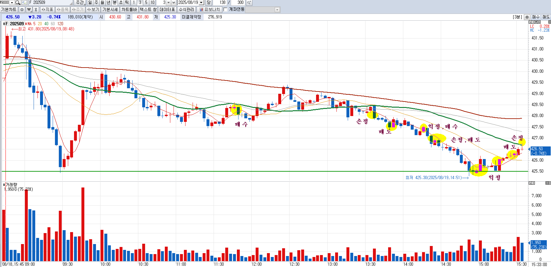This screenshot has height=267, width=551.
Task: Click the 피보나치 Fibonacci tool button
Action: 209,10
